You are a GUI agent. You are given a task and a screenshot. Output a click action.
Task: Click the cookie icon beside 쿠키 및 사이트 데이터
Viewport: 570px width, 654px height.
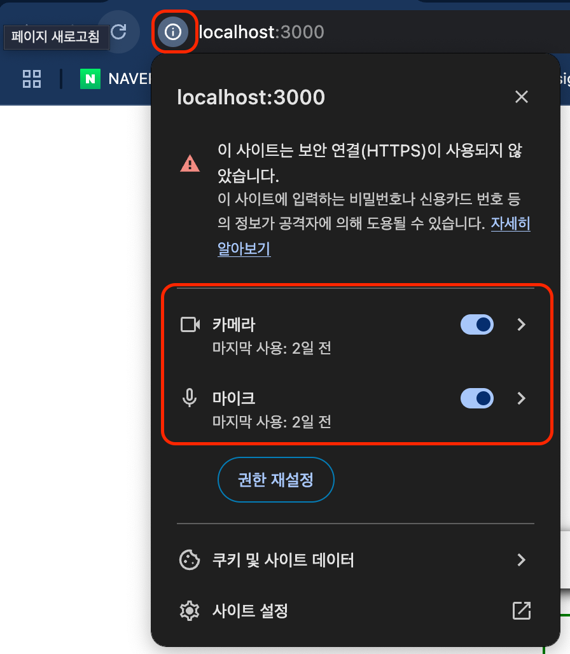[190, 559]
